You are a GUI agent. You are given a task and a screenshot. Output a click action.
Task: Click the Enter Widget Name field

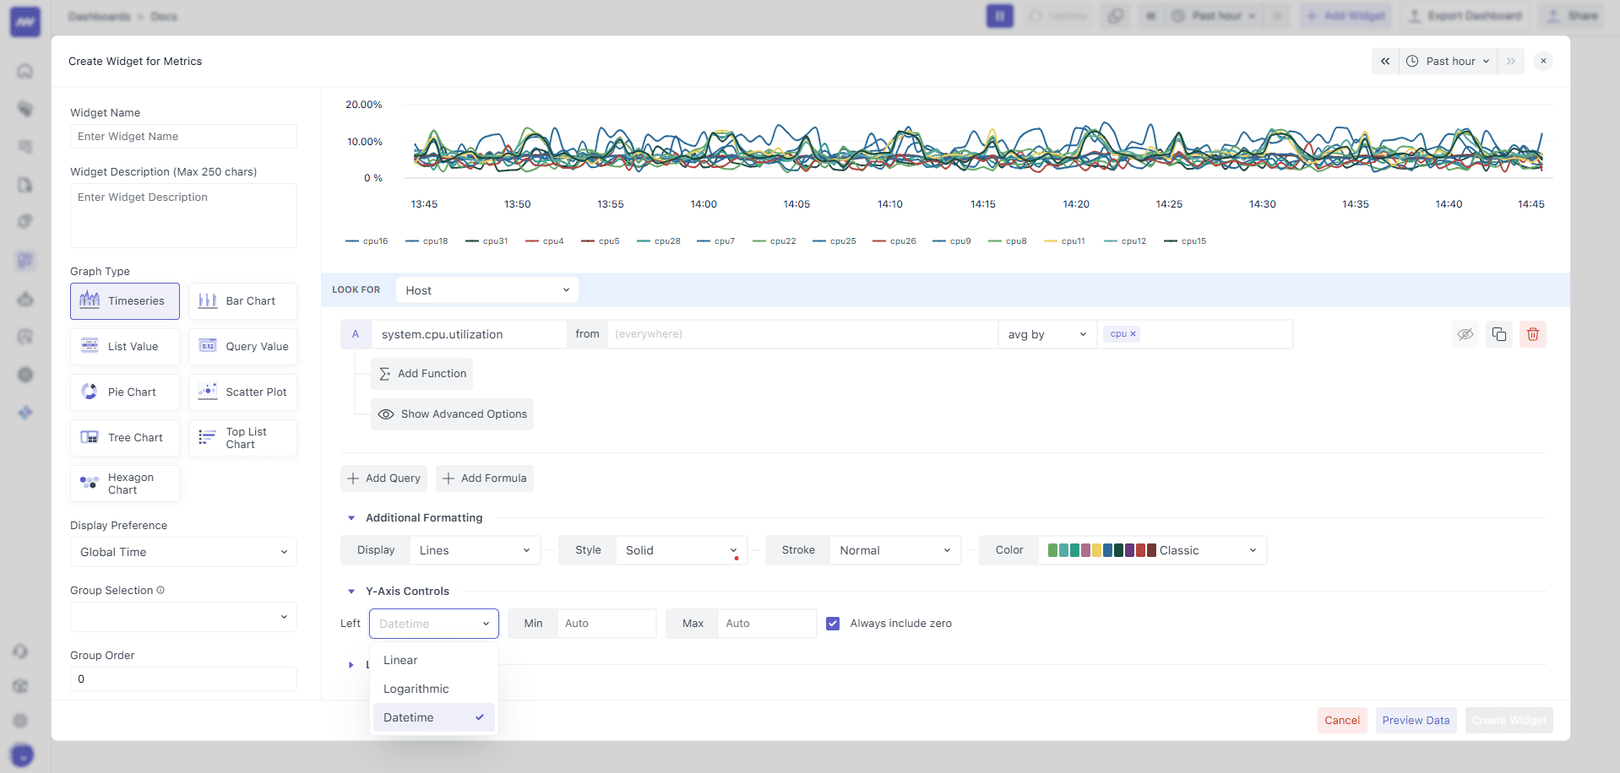click(182, 136)
